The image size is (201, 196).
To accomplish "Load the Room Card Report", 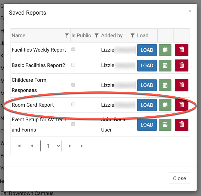I will [147, 105].
